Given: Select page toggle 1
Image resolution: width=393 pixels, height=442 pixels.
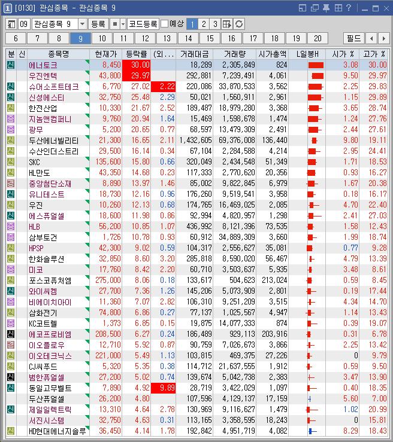Looking at the screenshot, I should point(192,24).
